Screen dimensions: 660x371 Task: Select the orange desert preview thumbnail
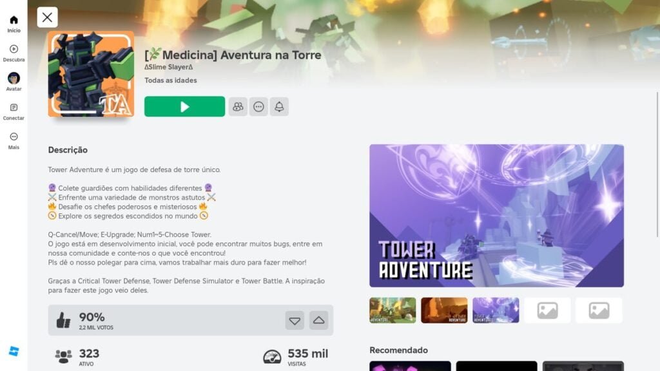click(x=444, y=310)
